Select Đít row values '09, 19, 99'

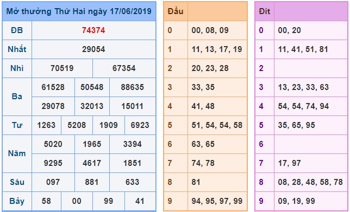pos(296,201)
